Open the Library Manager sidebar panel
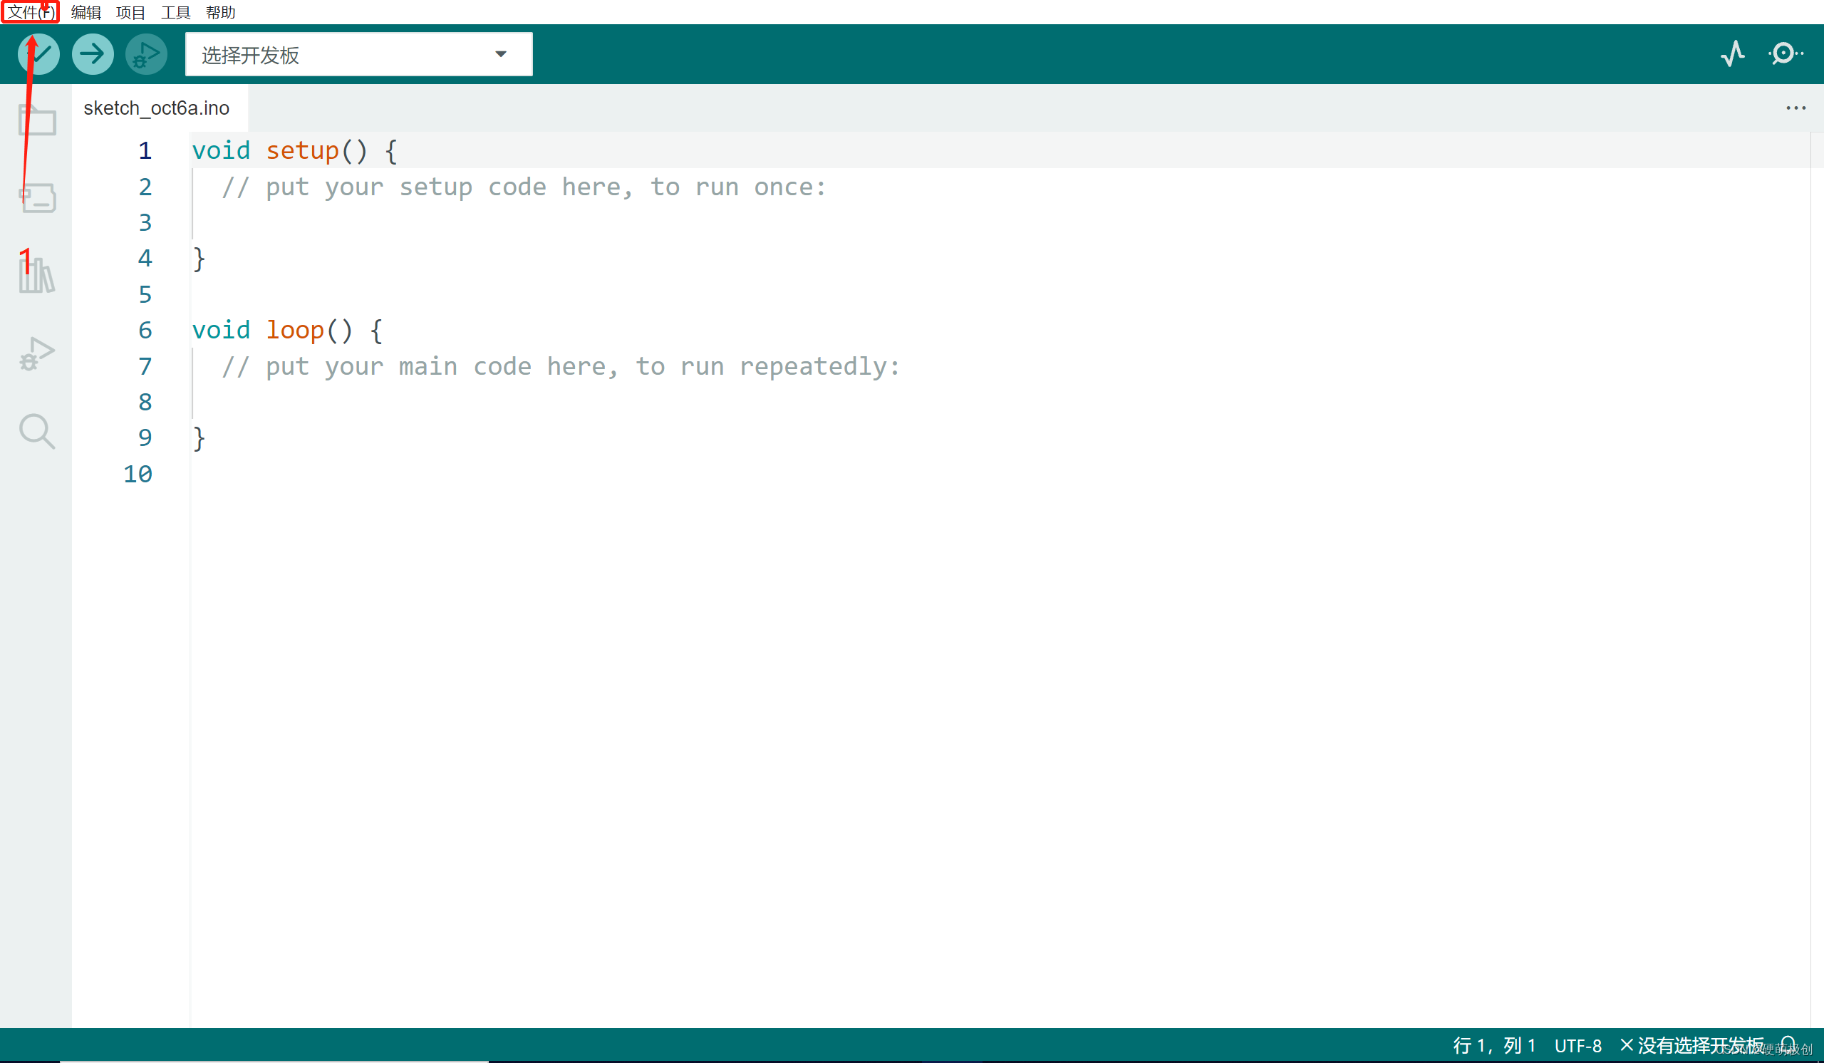The width and height of the screenshot is (1824, 1063). pos(38,275)
